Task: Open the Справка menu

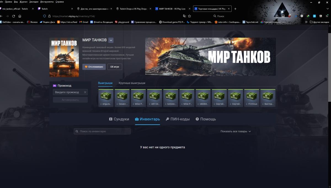Action: pos(60,2)
